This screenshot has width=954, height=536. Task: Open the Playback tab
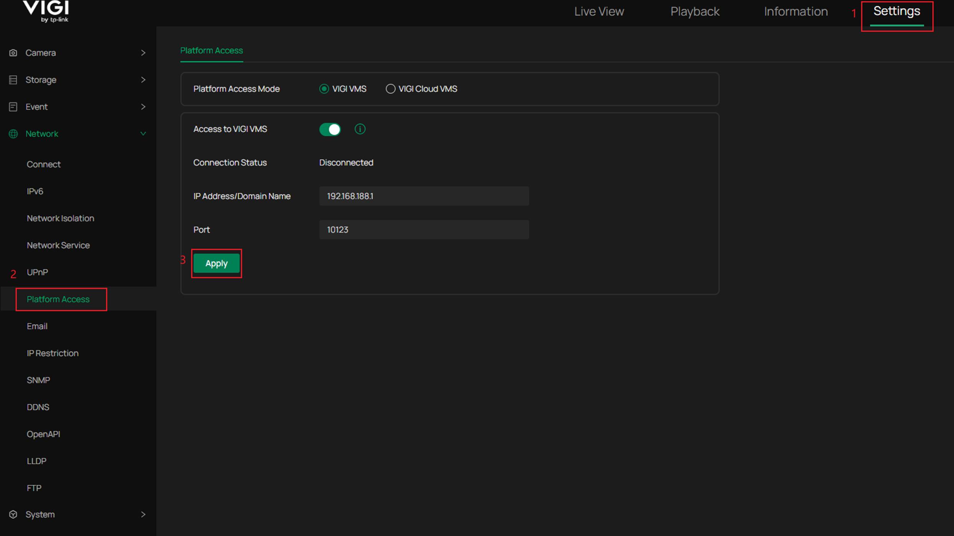pyautogui.click(x=695, y=12)
